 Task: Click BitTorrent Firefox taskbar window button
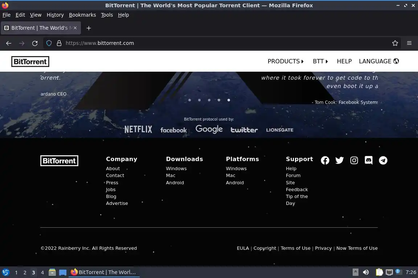point(104,272)
